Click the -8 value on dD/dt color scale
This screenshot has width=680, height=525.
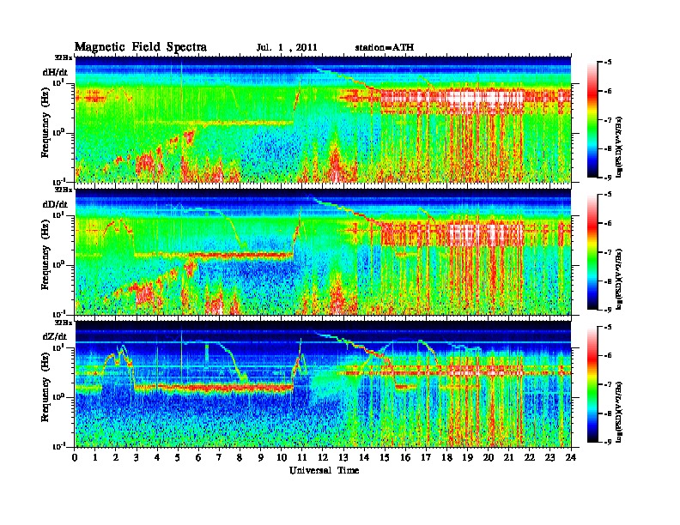point(608,281)
